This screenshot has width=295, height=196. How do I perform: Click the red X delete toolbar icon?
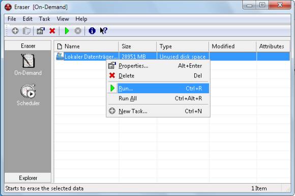[x=52, y=31]
